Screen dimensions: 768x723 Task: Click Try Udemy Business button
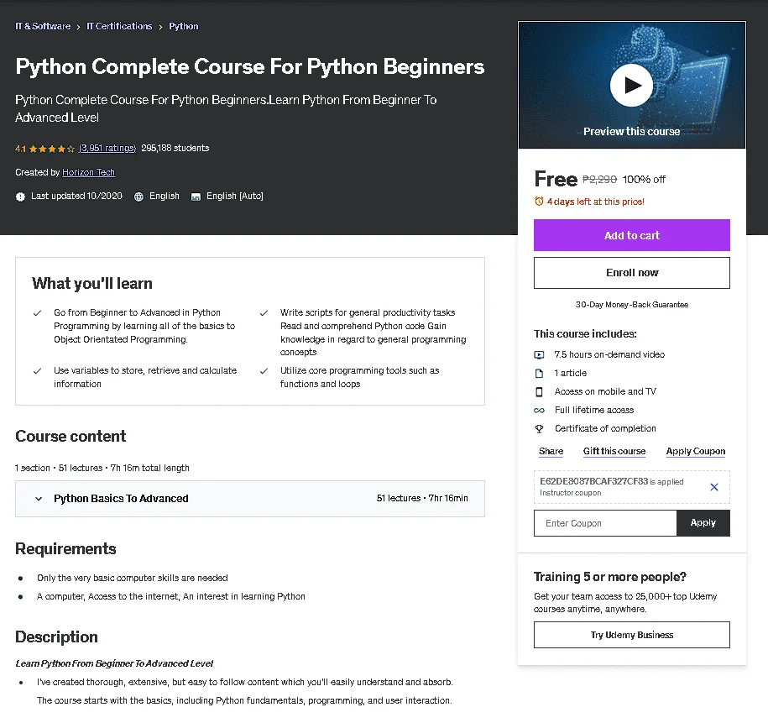pos(631,635)
